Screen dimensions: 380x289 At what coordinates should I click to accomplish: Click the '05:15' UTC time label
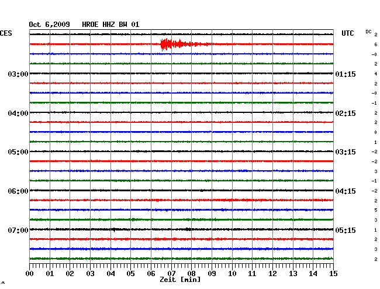[346, 230]
